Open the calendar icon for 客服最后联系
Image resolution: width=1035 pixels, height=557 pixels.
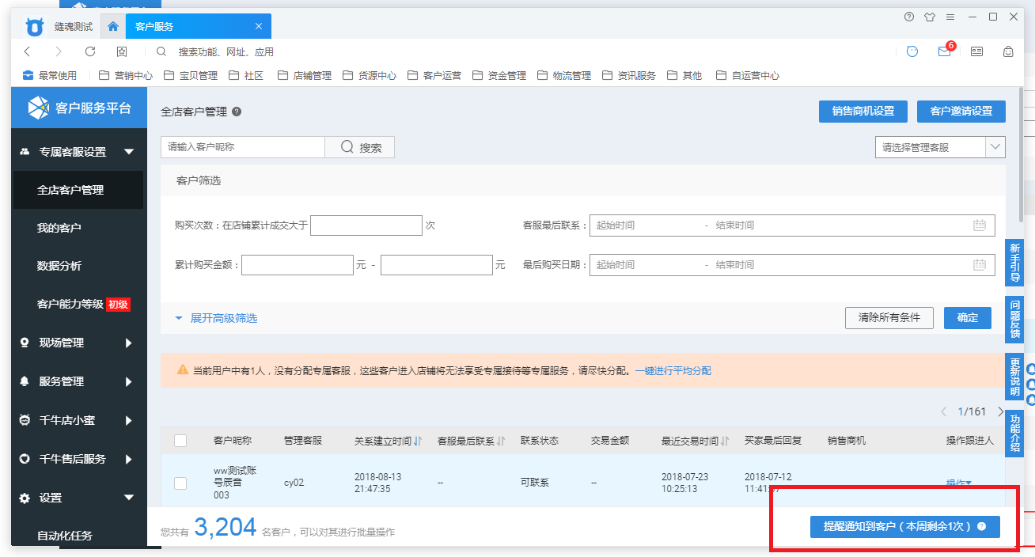click(980, 225)
